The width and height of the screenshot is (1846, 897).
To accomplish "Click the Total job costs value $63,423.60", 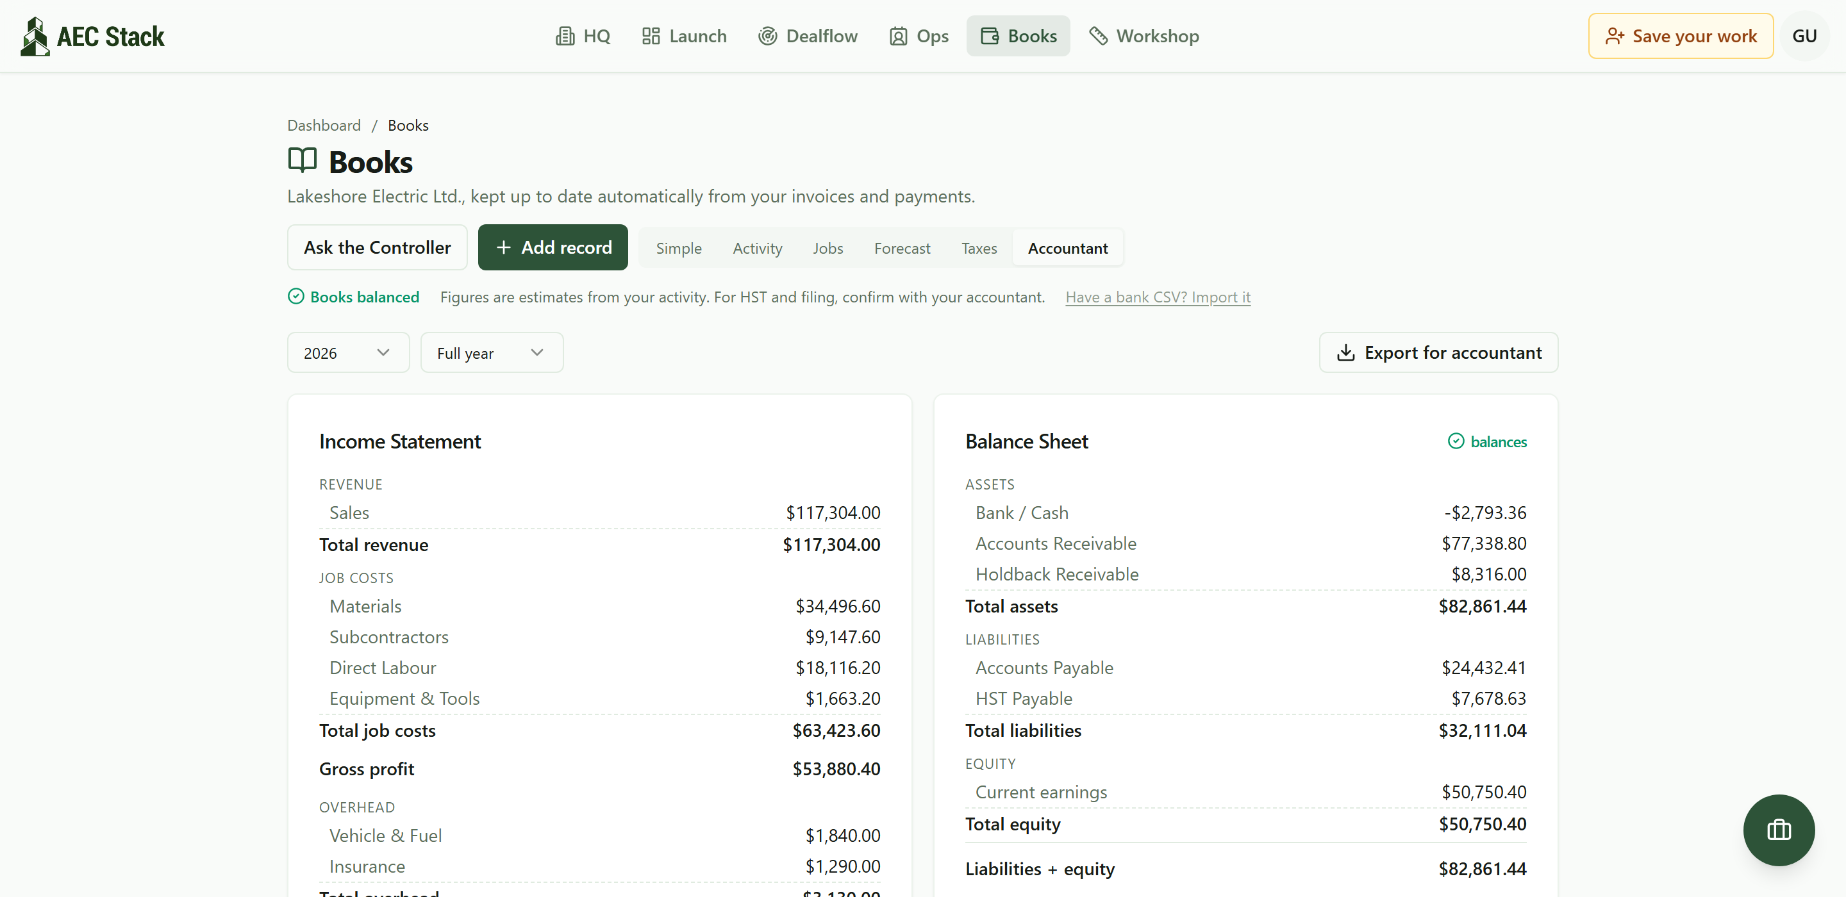I will pyautogui.click(x=836, y=730).
